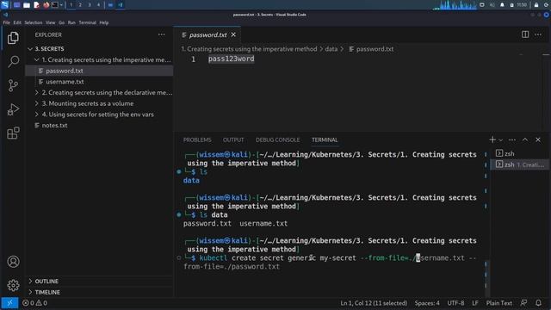
Task: Open Explorer views and more actions menu
Action: [161, 34]
